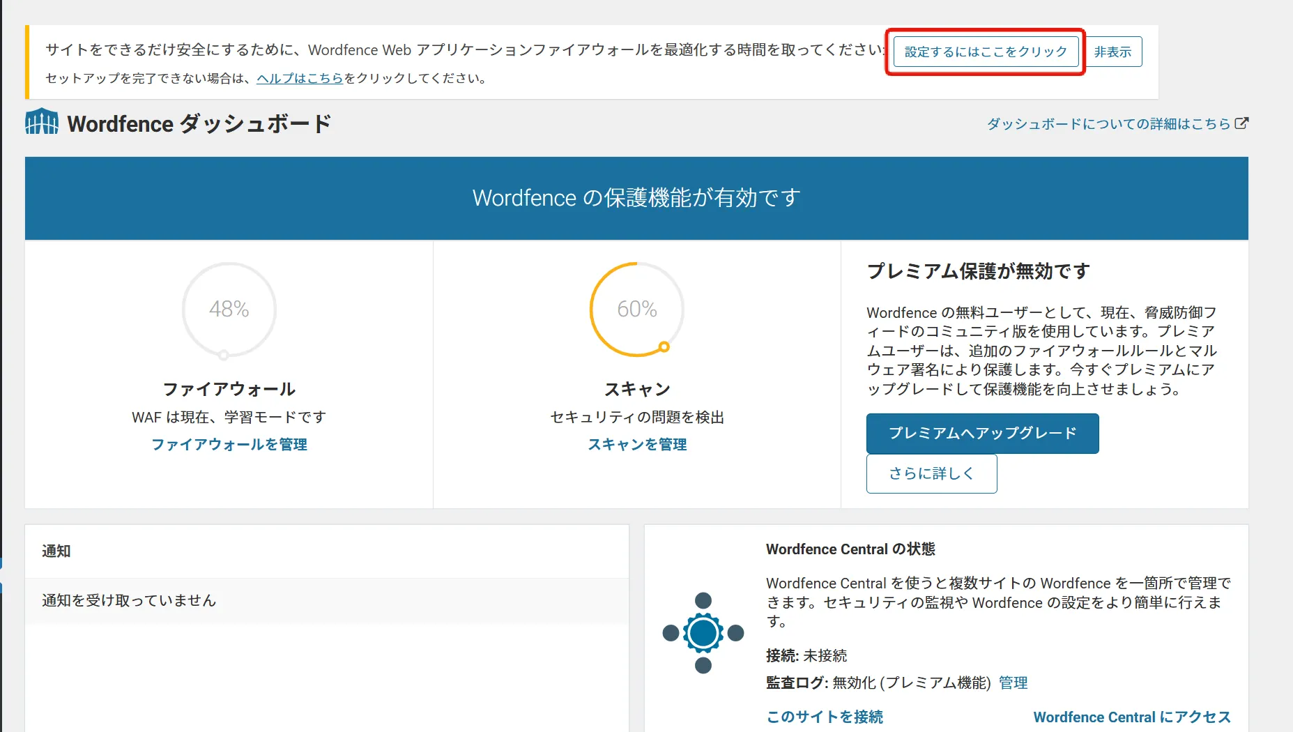This screenshot has width=1293, height=732.
Task: Click the firewall 48% progress circle
Action: pos(229,310)
